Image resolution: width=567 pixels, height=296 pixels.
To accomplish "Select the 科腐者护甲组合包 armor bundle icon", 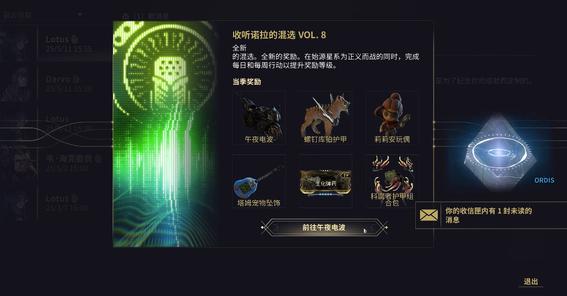I will click(392, 181).
